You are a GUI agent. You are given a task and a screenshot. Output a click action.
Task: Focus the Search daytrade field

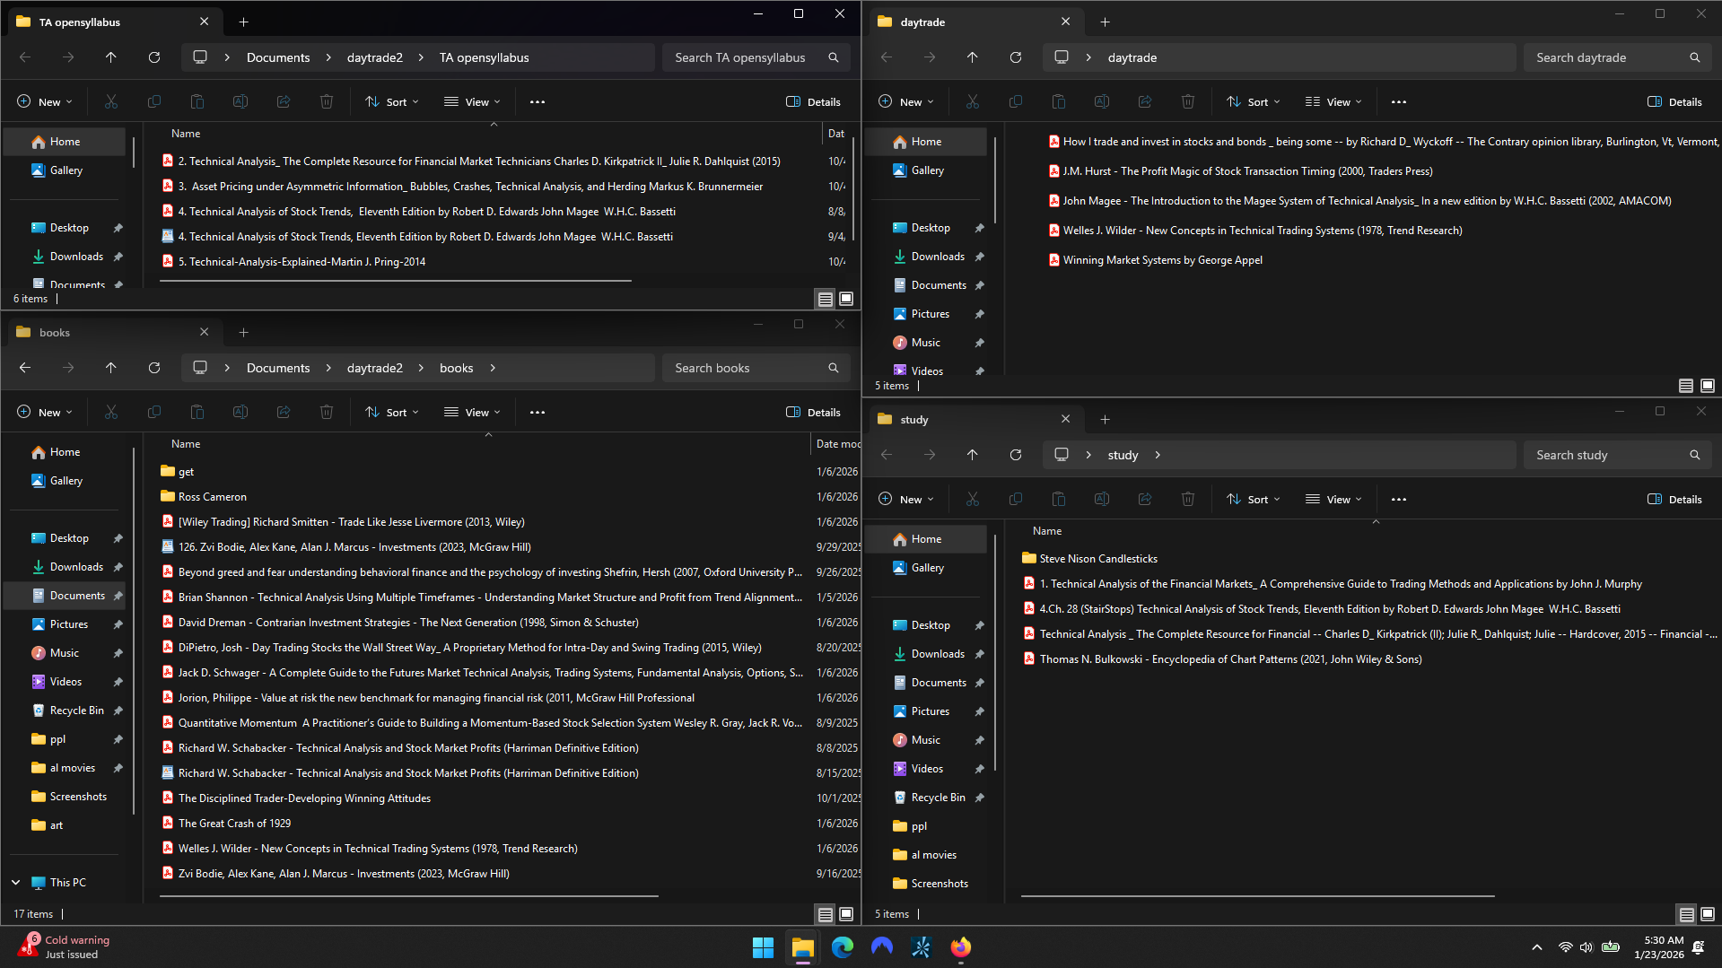point(1618,57)
